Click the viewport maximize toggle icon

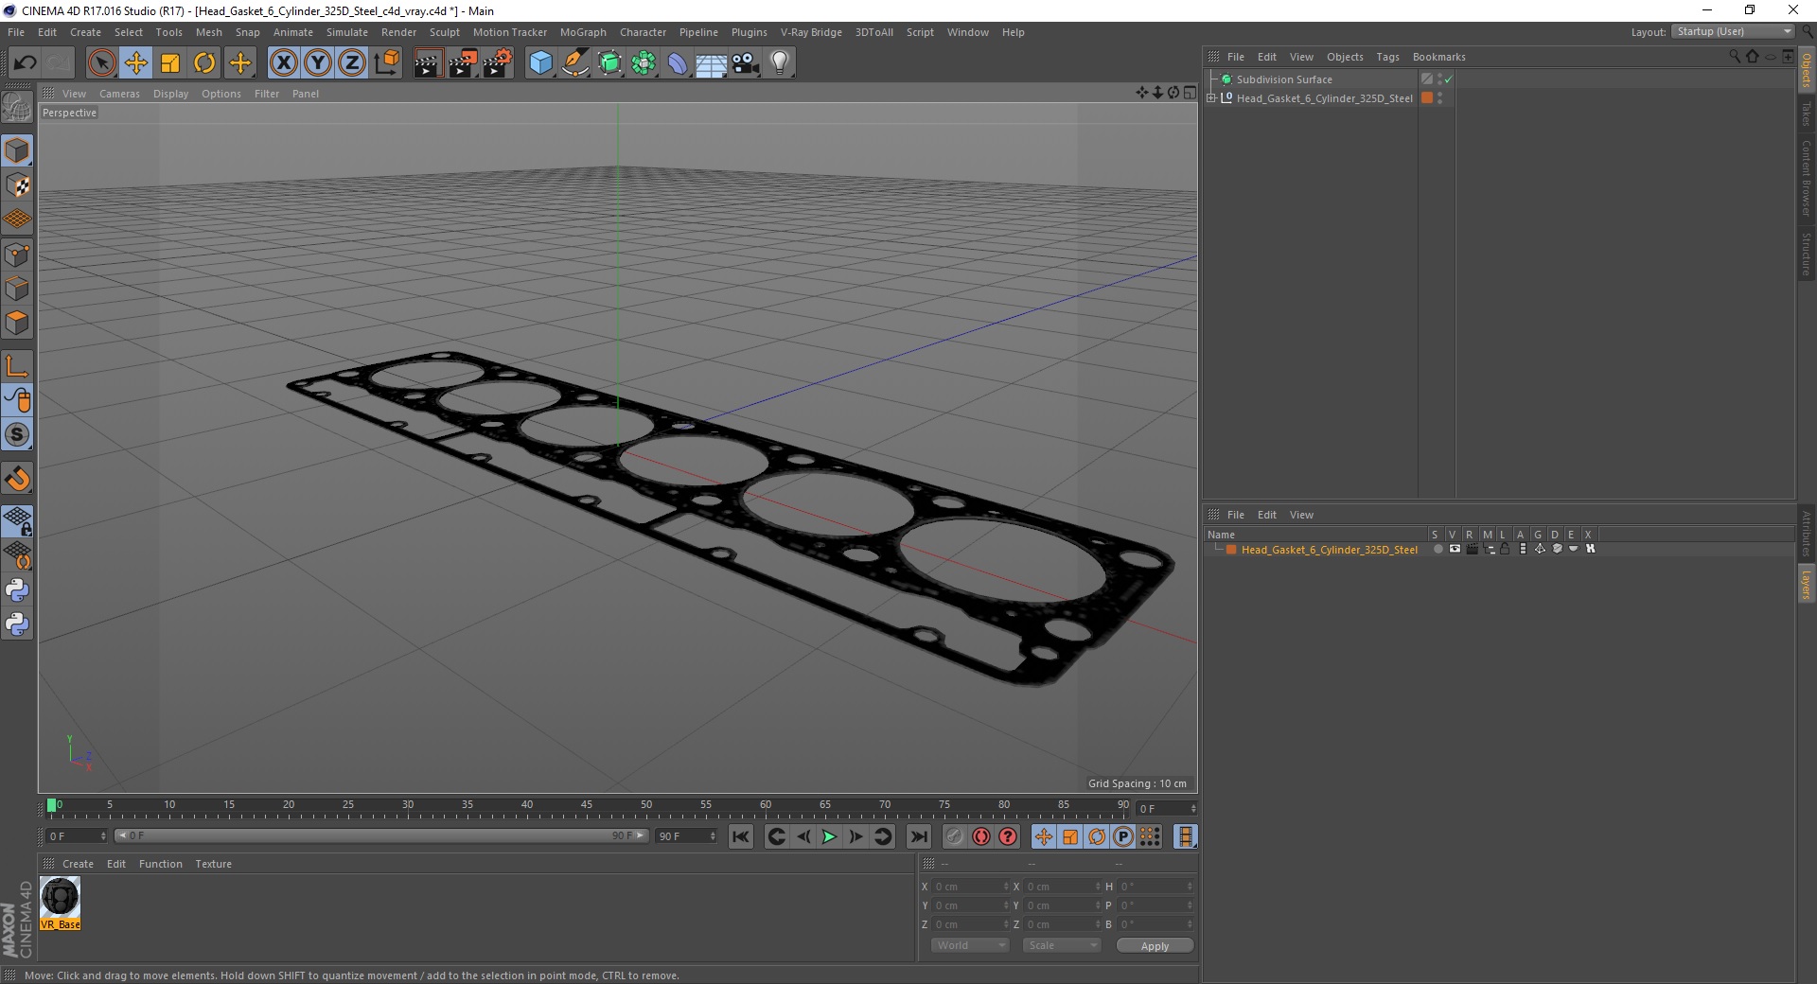click(x=1190, y=93)
